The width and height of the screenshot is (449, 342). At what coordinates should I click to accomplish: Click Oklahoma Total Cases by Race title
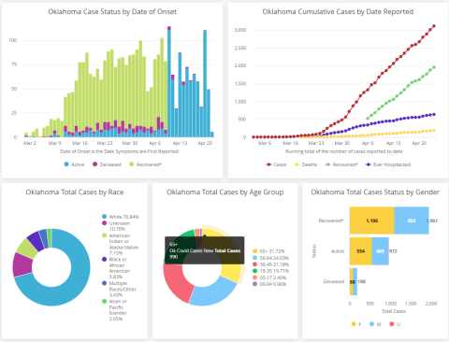tap(75, 192)
